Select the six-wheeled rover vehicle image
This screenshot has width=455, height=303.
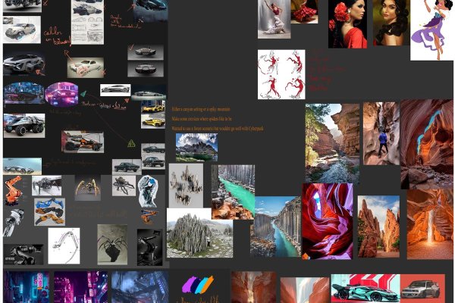24,125
